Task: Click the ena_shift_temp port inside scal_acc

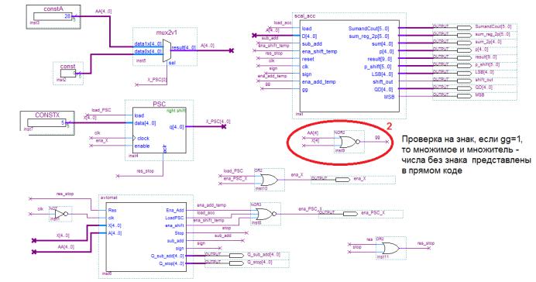Action: pyautogui.click(x=320, y=52)
